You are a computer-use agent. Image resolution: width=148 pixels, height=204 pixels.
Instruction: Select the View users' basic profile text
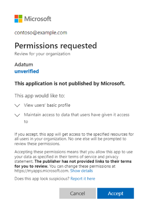click(x=47, y=105)
